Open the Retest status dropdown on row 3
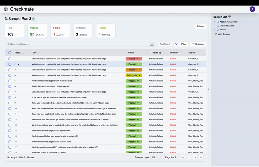 134,70
